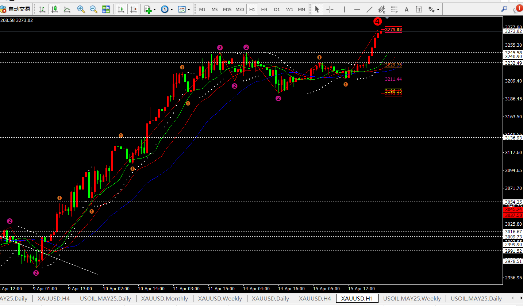Image resolution: width=523 pixels, height=306 pixels.
Task: Select the H1 timeframe button
Action: (252, 9)
